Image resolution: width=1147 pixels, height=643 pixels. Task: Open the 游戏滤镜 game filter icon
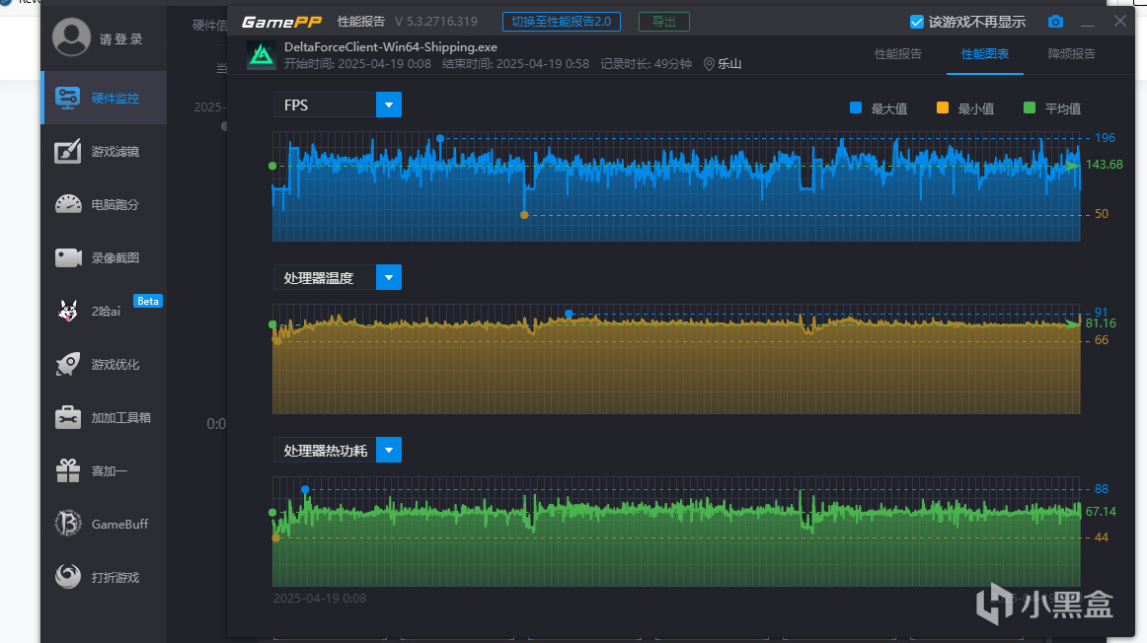tap(68, 151)
